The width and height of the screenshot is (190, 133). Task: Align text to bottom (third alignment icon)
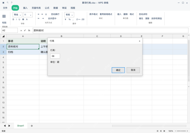tap(46, 14)
